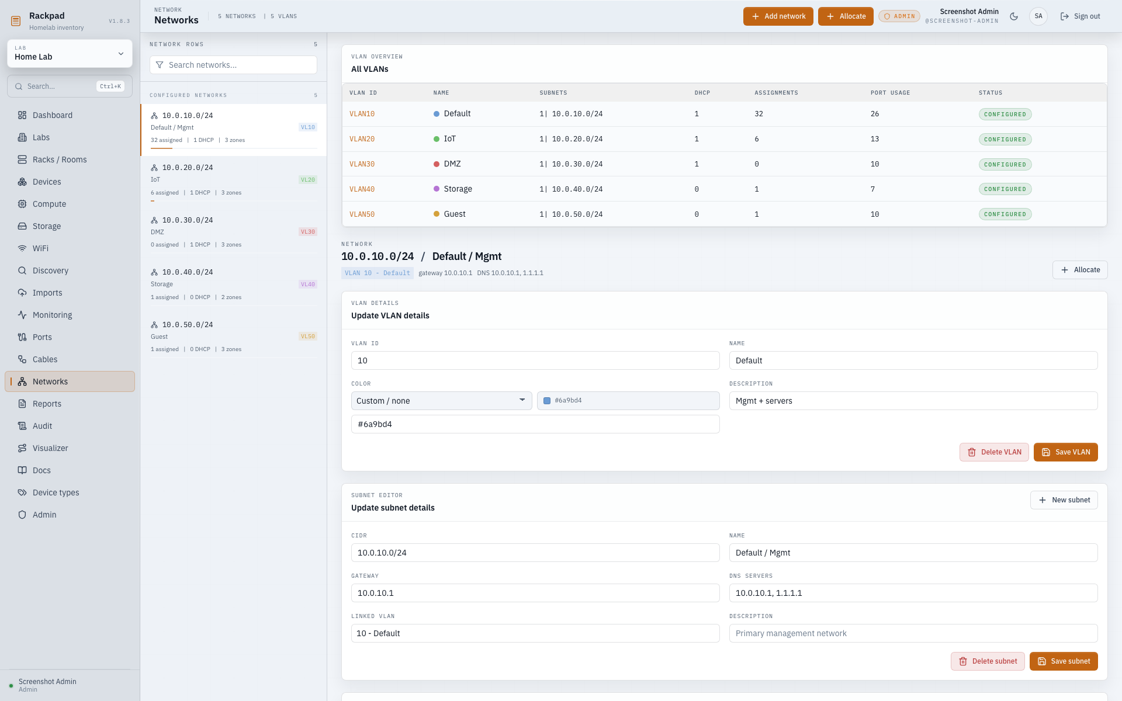The height and width of the screenshot is (701, 1122).
Task: Open the global Search box with Ctrl+K
Action: (x=70, y=86)
